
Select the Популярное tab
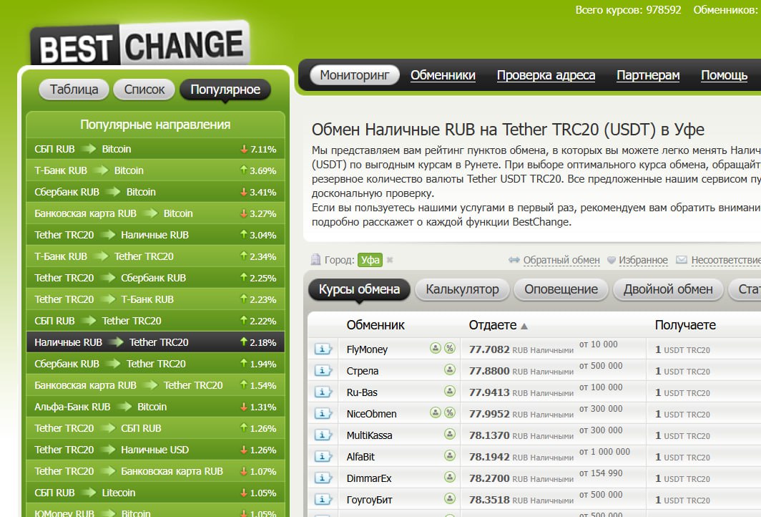[x=225, y=90]
